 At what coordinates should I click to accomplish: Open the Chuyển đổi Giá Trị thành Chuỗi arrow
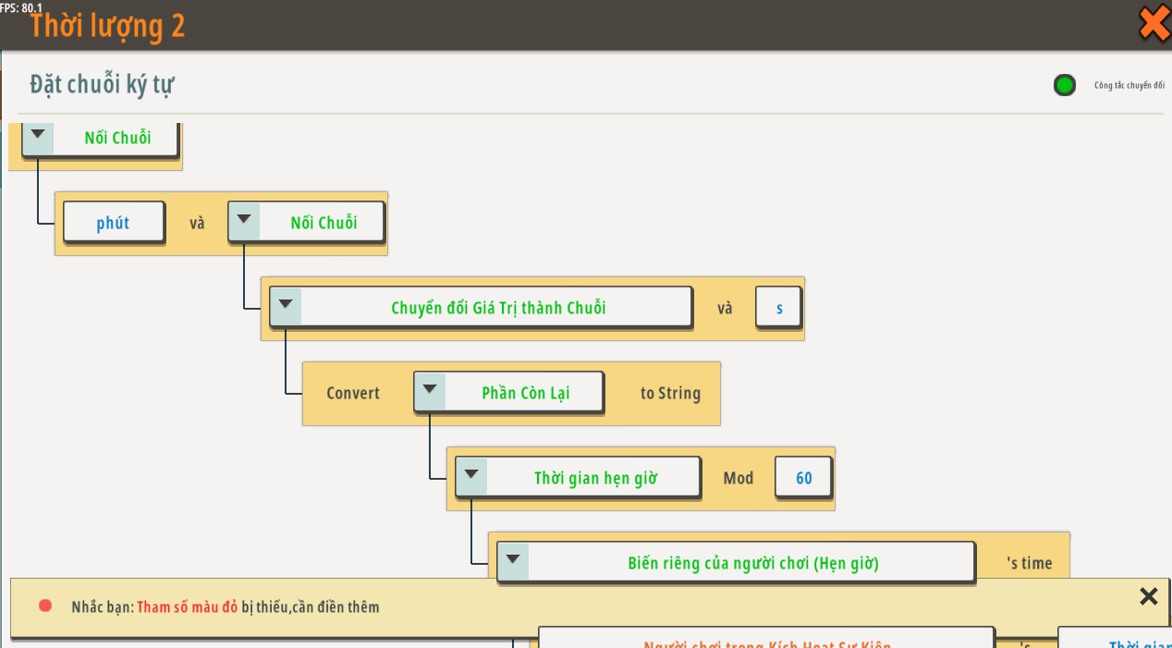click(x=286, y=306)
